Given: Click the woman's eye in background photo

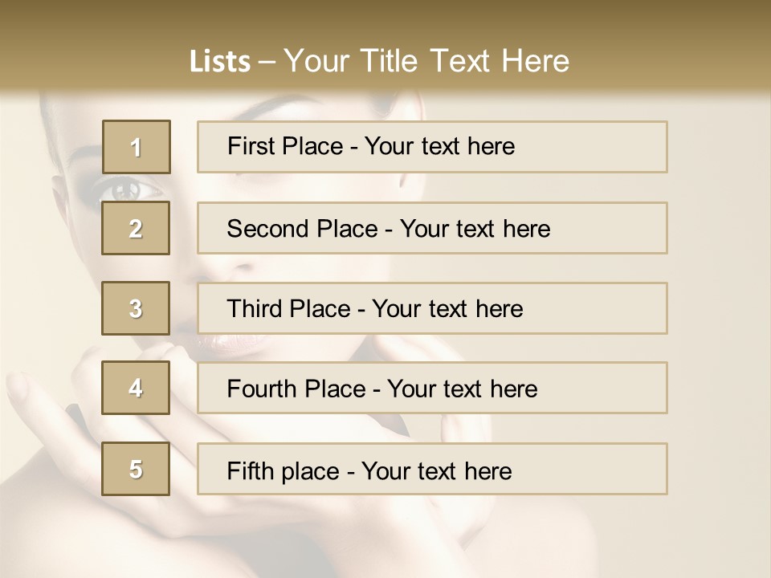Looking at the screenshot, I should (125, 190).
